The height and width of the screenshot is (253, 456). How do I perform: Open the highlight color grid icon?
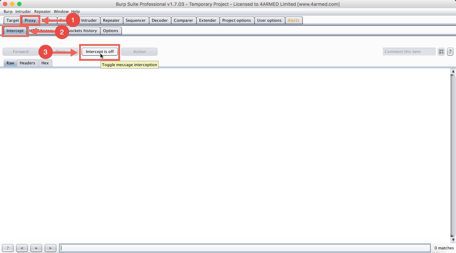coord(441,52)
